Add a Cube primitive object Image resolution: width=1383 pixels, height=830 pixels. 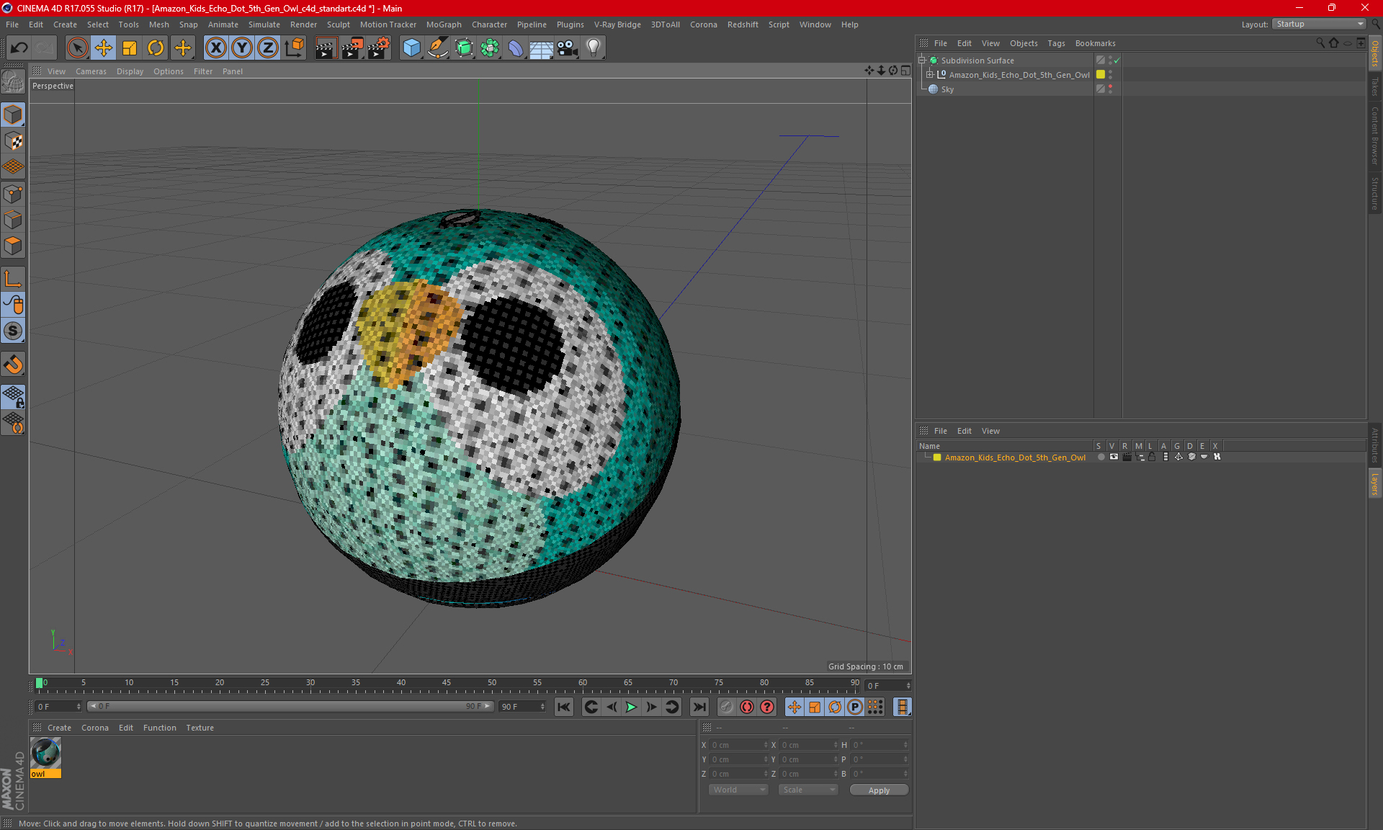pyautogui.click(x=411, y=48)
